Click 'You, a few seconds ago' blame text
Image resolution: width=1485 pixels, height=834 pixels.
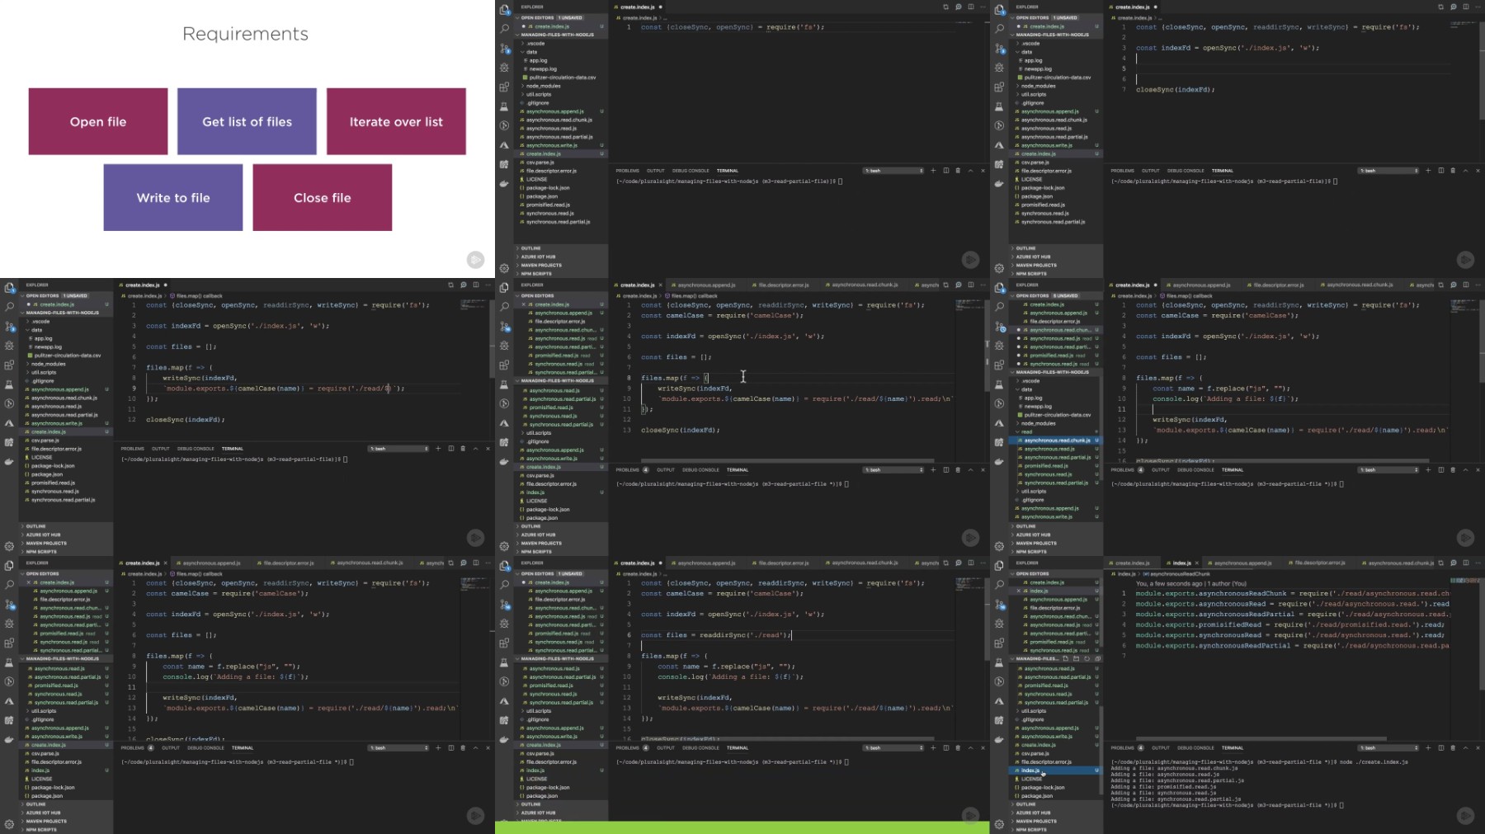point(1190,584)
